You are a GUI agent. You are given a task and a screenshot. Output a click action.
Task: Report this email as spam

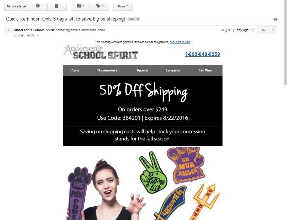point(38,6)
